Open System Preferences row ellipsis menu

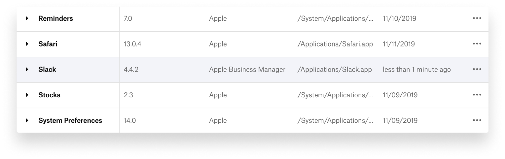click(x=477, y=121)
